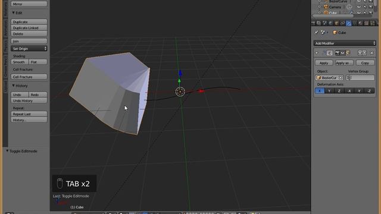Toggle modifier viewport visibility eye icon

point(342,53)
